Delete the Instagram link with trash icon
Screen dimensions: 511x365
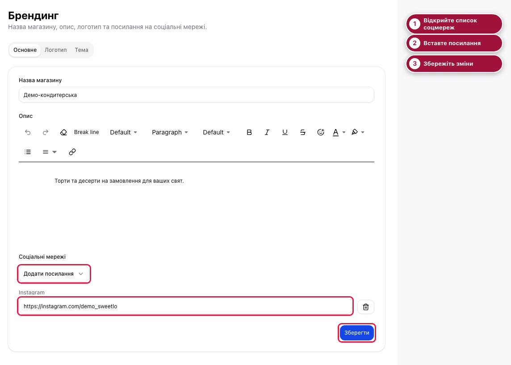[x=366, y=307]
